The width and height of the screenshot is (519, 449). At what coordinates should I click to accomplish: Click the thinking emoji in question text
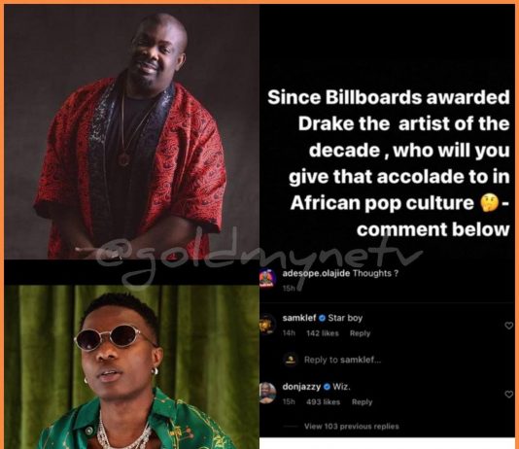tap(489, 203)
